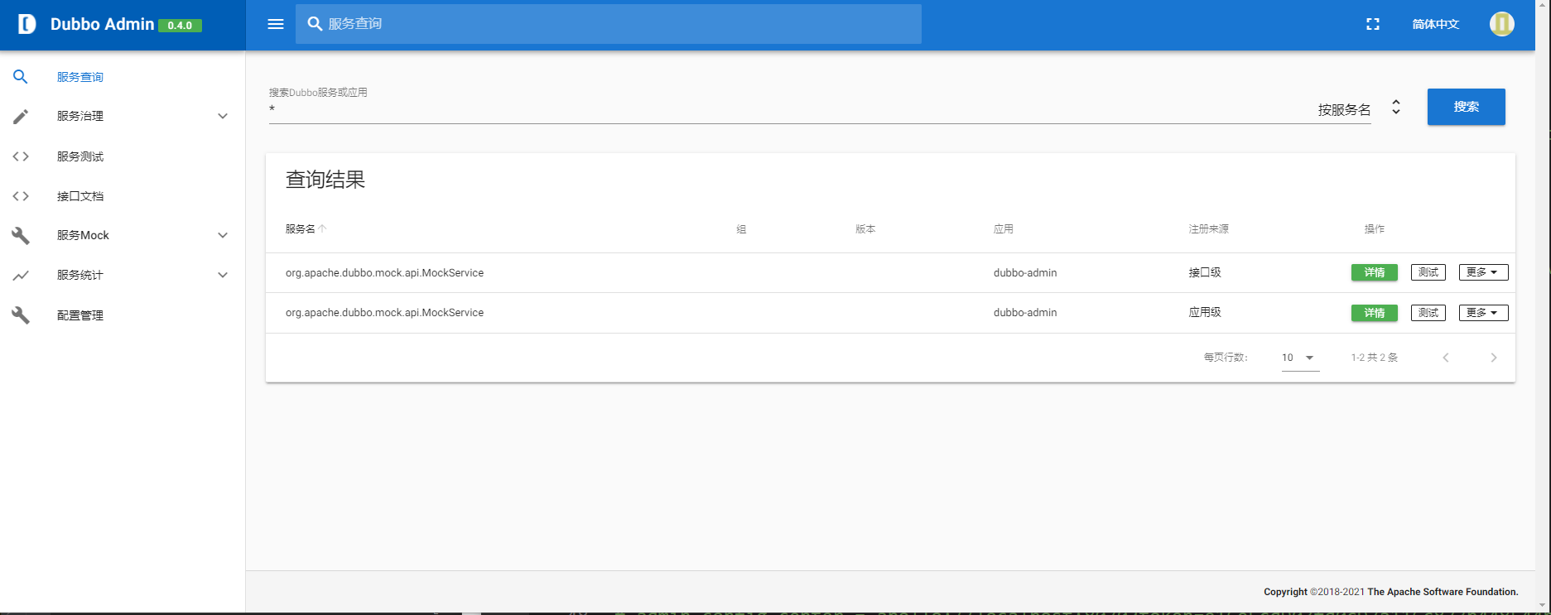Expand the 服务治理 menu chevron
The image size is (1551, 615).
(x=223, y=117)
